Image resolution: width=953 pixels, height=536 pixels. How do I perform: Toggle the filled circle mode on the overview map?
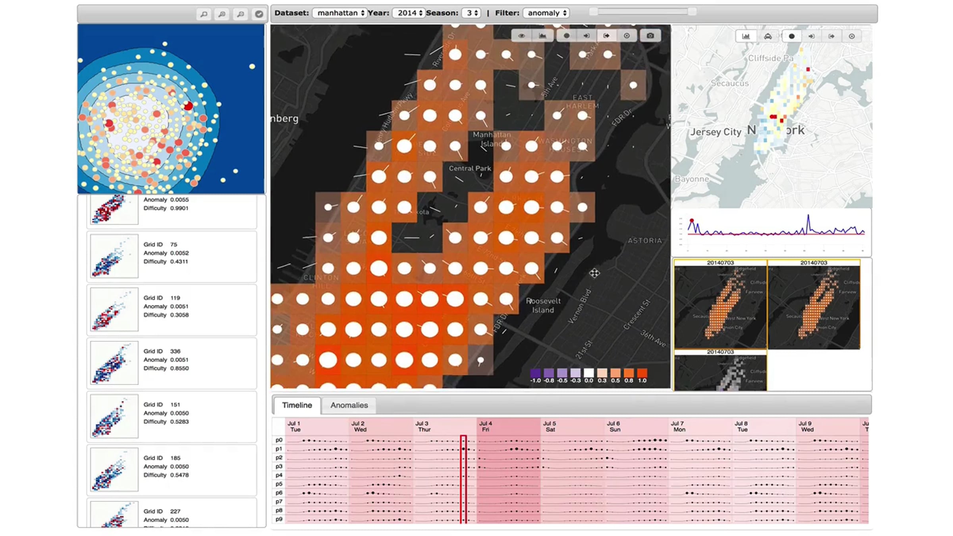[792, 36]
